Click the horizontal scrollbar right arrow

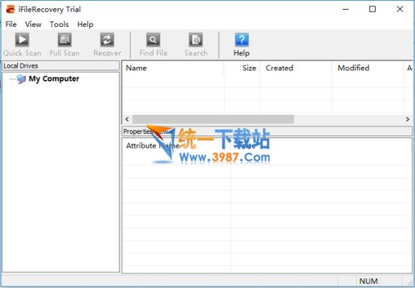(408, 119)
